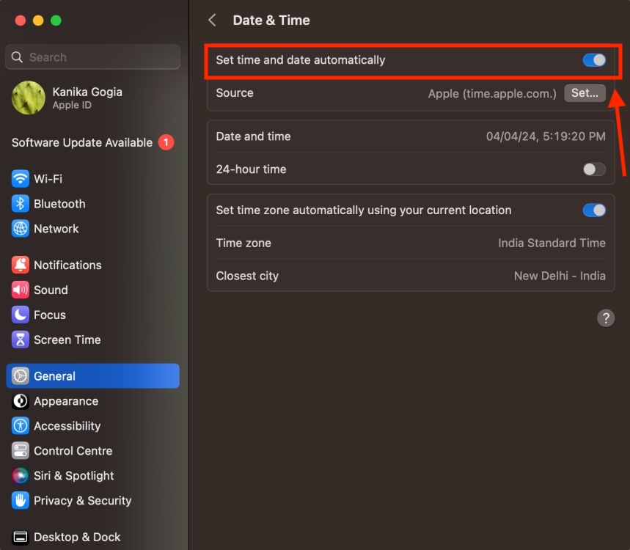Select the Bluetooth icon in the sidebar
Image resolution: width=630 pixels, height=550 pixels.
pyautogui.click(x=21, y=204)
